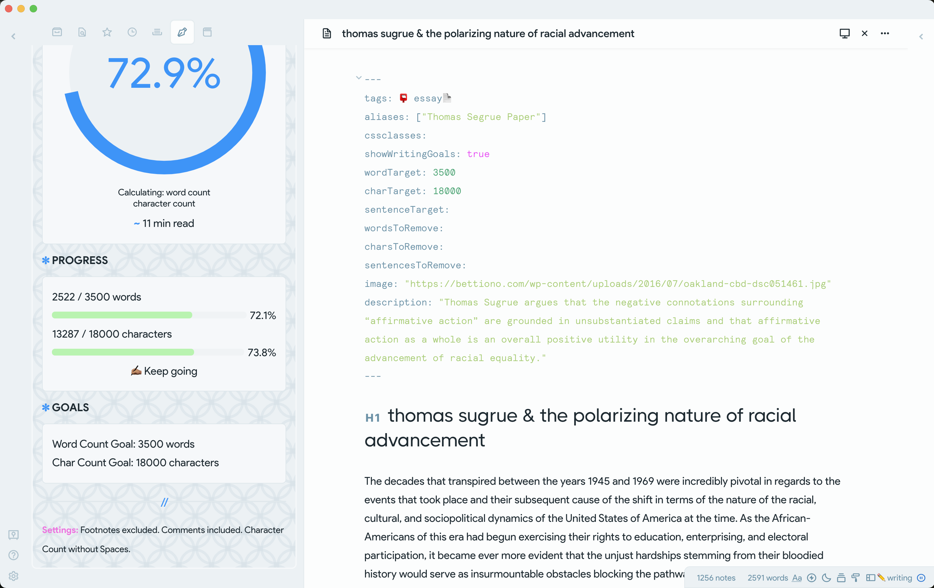This screenshot has height=588, width=934.
Task: Select the writing goals pen nib tab
Action: coord(182,32)
